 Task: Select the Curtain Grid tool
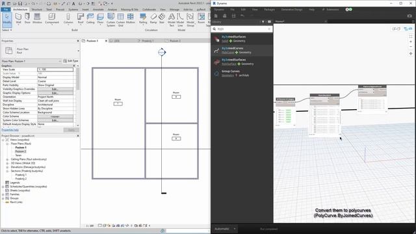(120, 20)
